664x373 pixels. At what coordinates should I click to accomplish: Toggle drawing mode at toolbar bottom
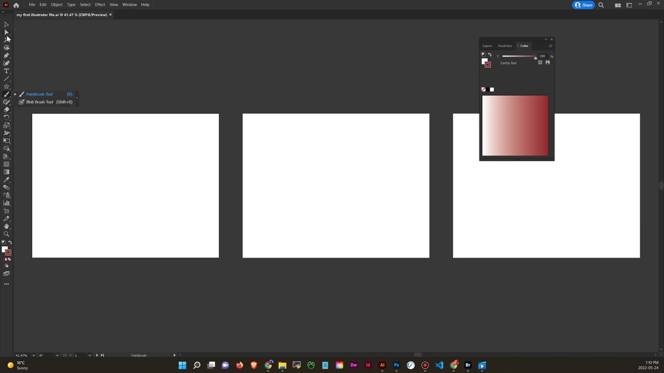6,266
